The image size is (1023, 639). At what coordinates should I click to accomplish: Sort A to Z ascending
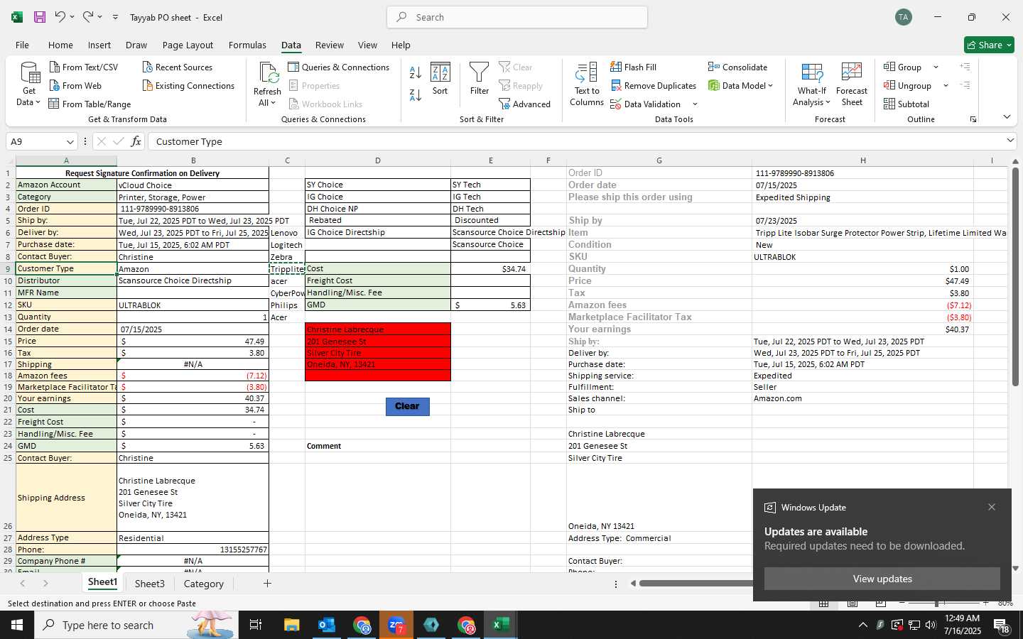[416, 72]
